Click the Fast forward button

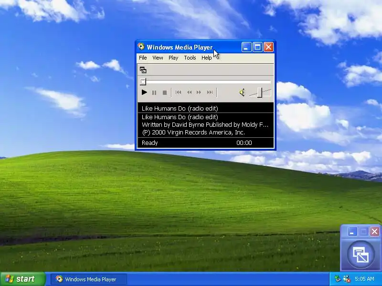click(199, 92)
